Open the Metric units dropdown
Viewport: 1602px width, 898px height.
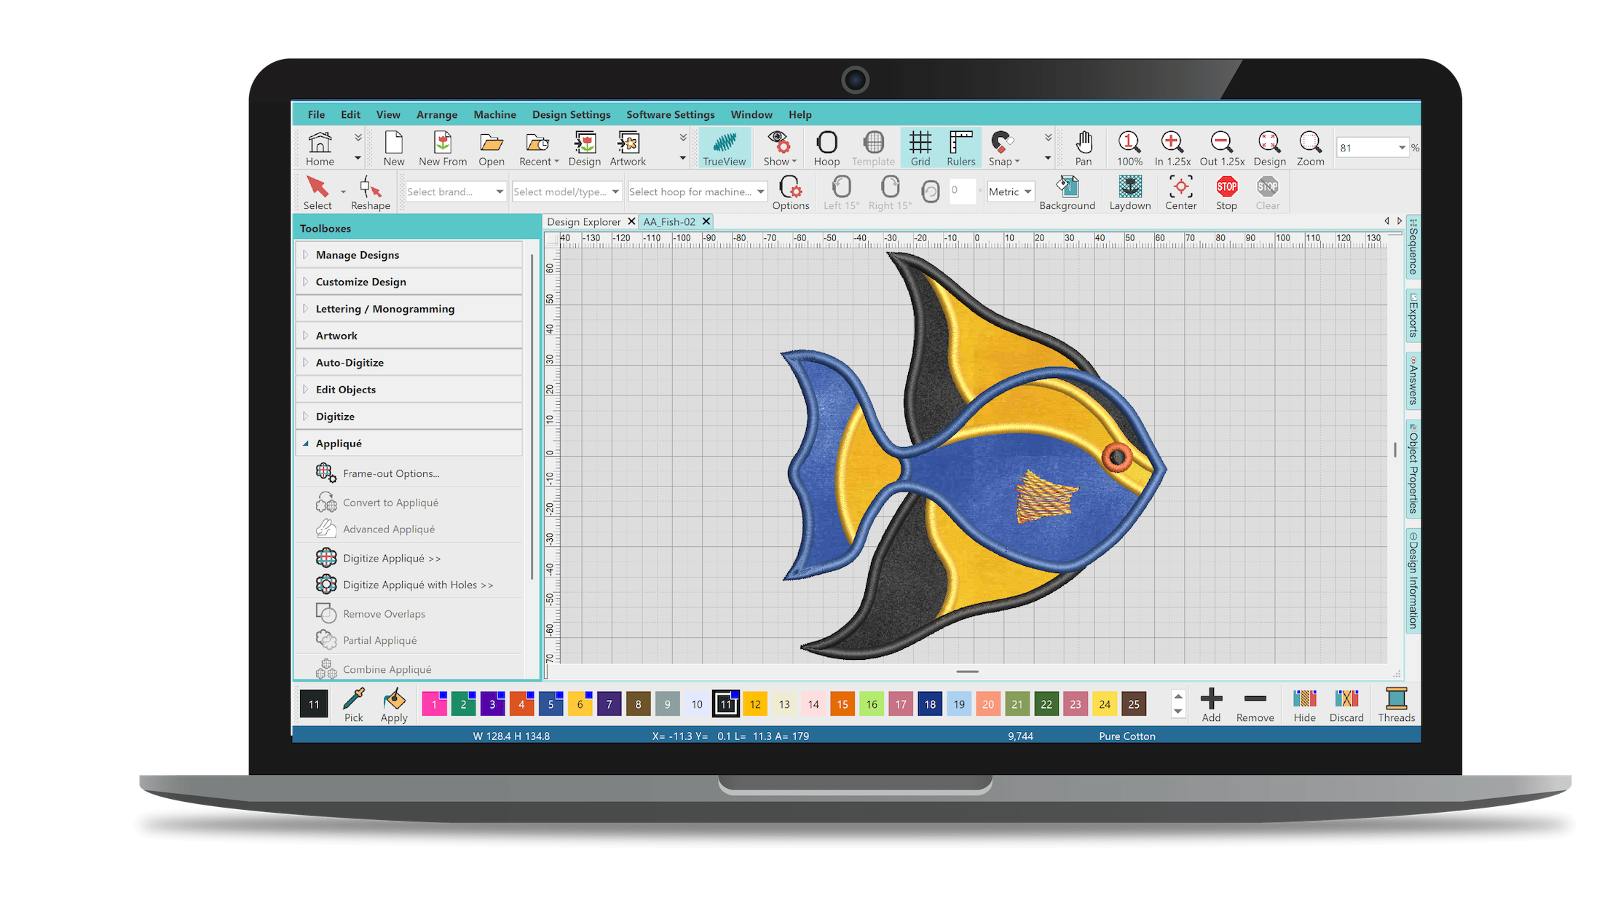tap(1011, 192)
